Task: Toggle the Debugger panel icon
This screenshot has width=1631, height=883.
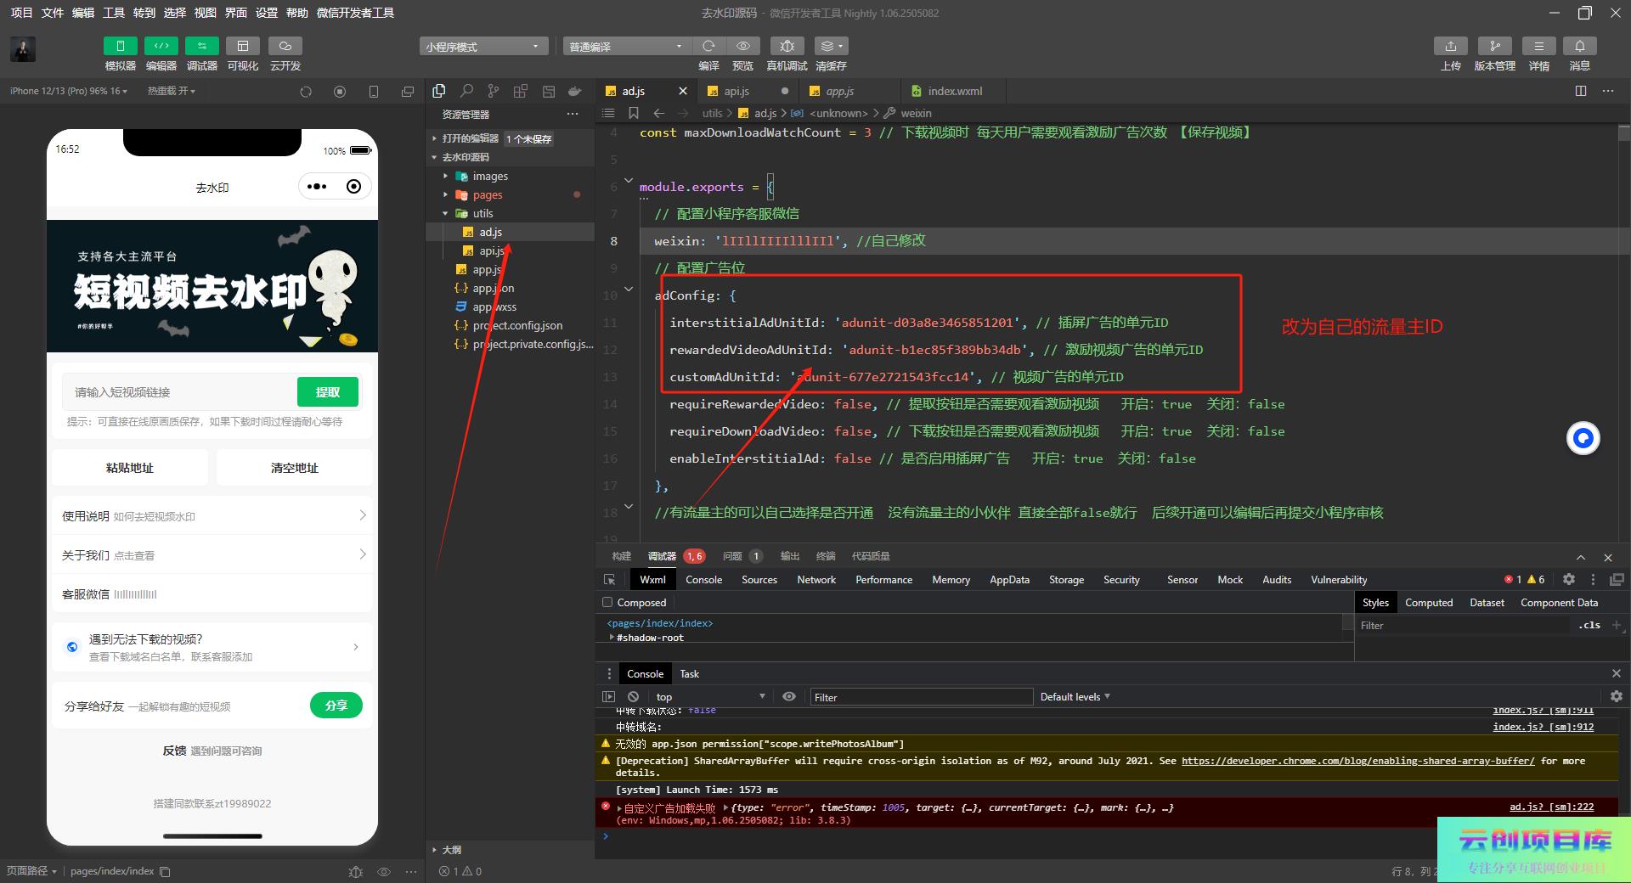Action: point(201,46)
